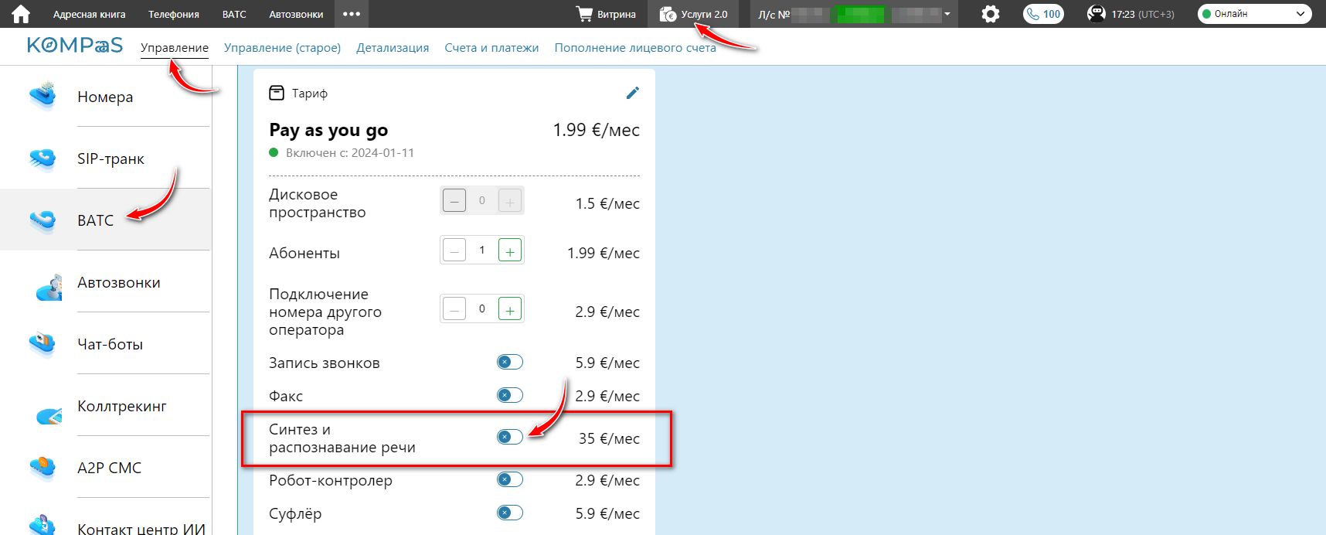Click the Чат-боты sidebar icon

coord(42,343)
